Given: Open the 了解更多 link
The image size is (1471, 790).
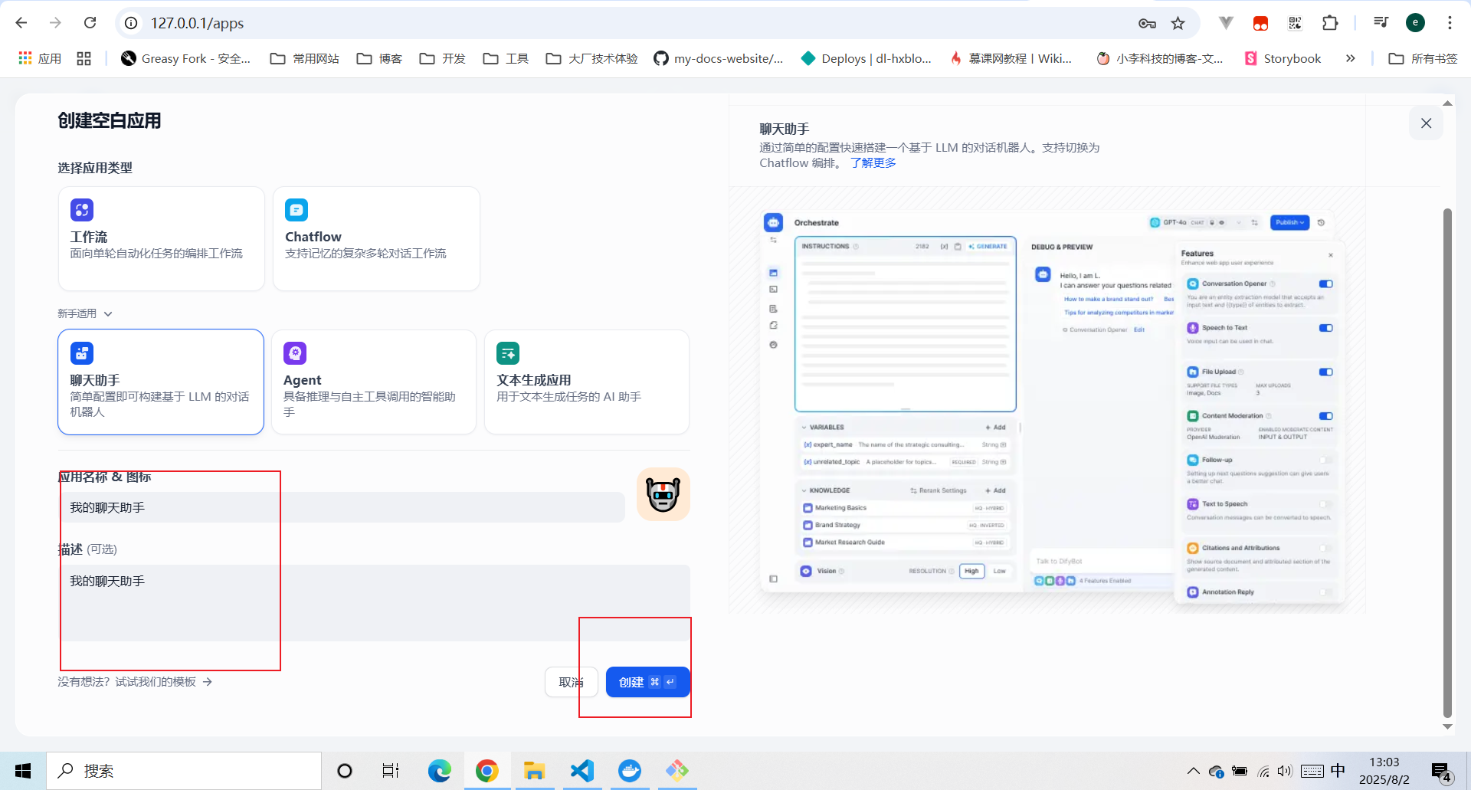Looking at the screenshot, I should pyautogui.click(x=873, y=162).
